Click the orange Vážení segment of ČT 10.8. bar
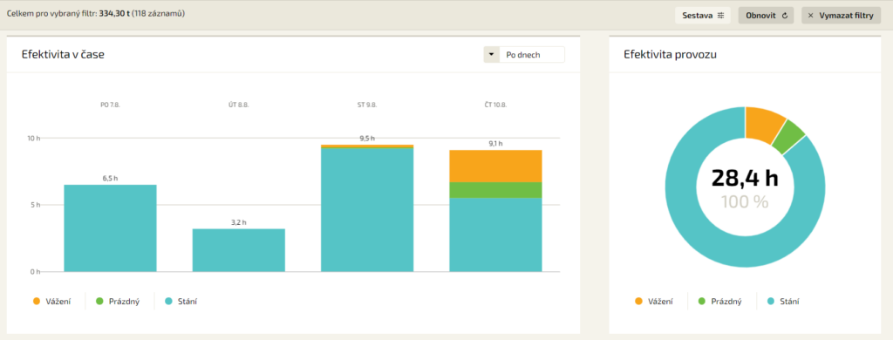 coord(495,166)
